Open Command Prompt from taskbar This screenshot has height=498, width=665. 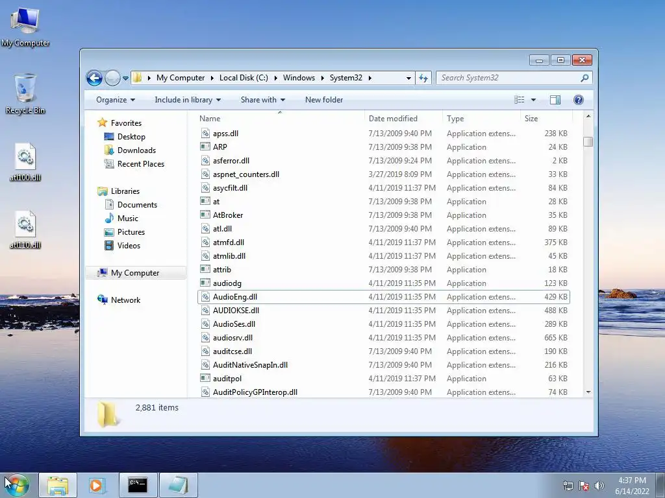pos(138,485)
